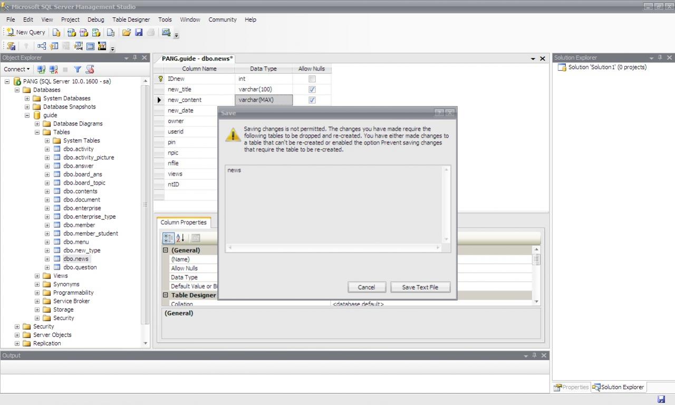
Task: Click the New Query toolbar button
Action: coord(26,32)
